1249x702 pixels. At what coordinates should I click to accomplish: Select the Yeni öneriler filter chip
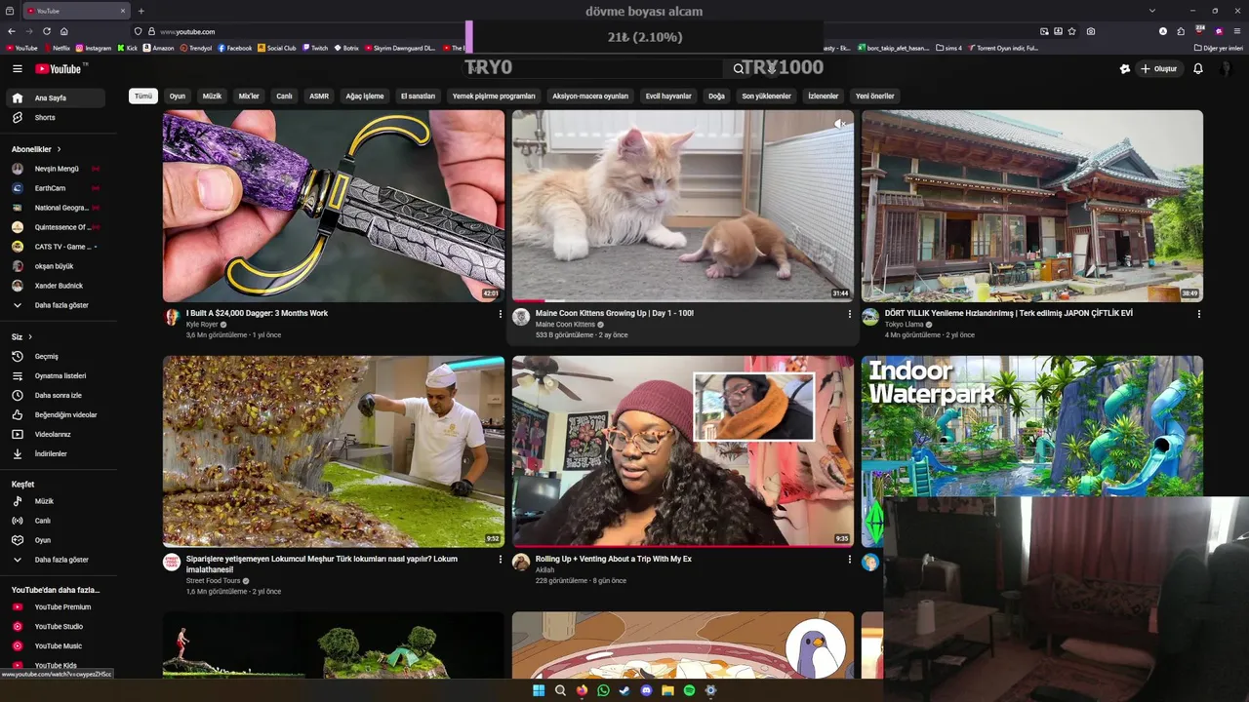875,96
